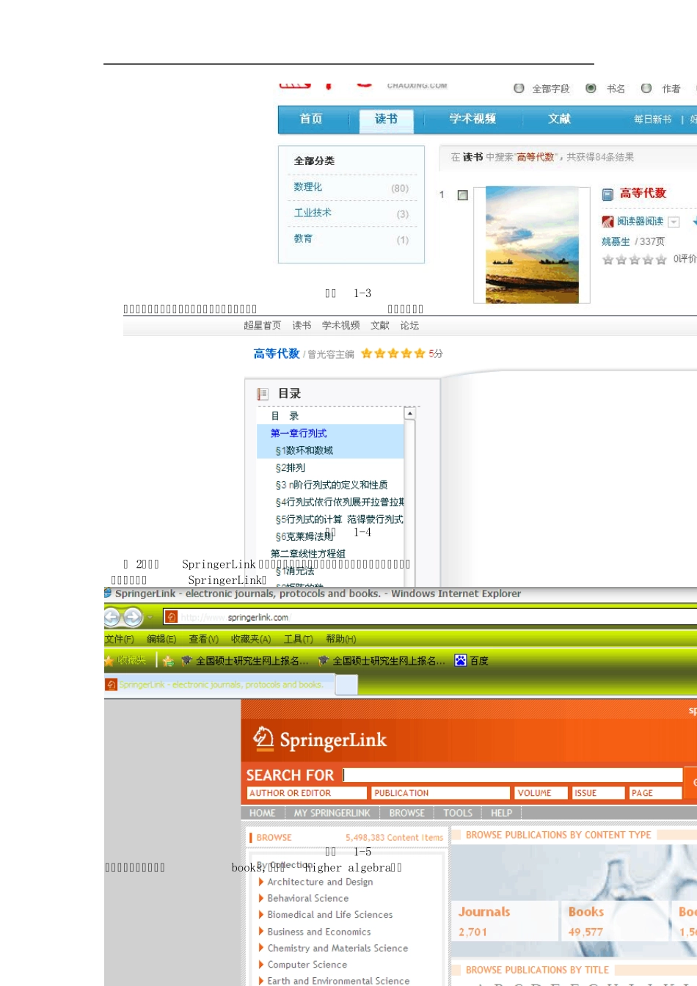697x986 pixels.
Task: Open the 工具(T) menu
Action: (x=299, y=639)
